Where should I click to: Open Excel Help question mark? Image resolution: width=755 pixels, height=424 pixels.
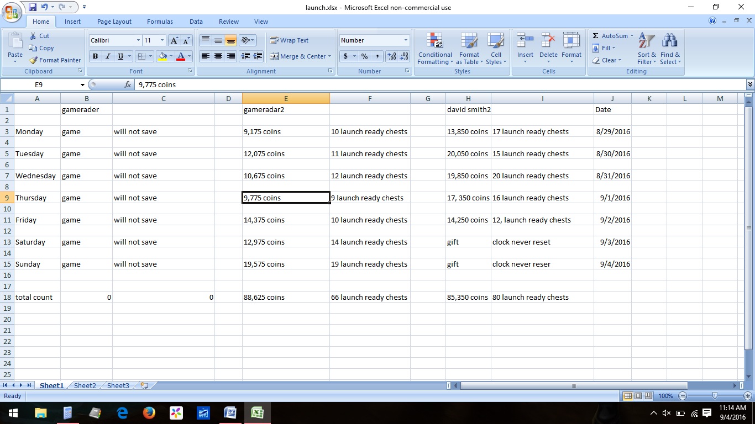point(713,21)
